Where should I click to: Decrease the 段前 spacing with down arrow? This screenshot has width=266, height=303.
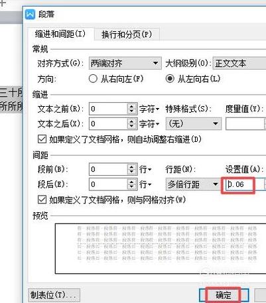132,172
